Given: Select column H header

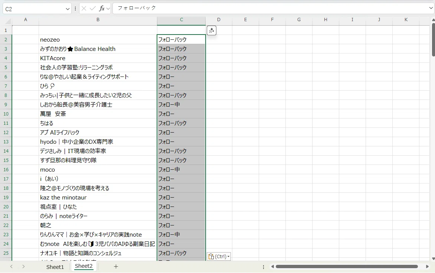Looking at the screenshot, I should pyautogui.click(x=326, y=20).
